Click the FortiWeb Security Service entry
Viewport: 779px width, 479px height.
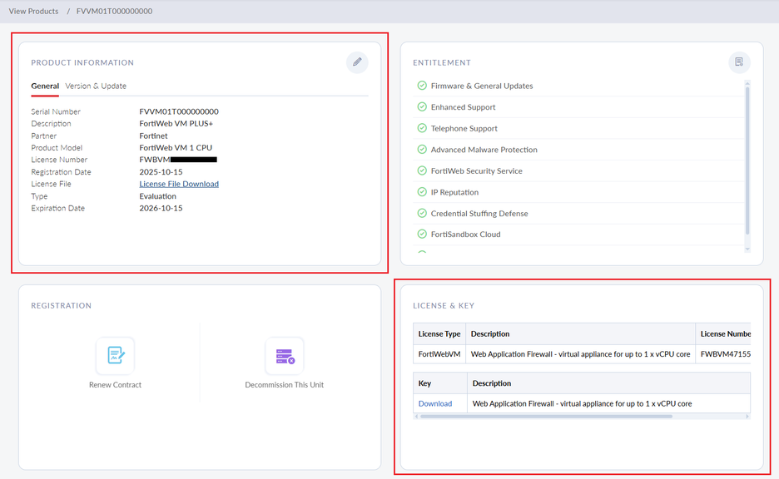coord(476,170)
